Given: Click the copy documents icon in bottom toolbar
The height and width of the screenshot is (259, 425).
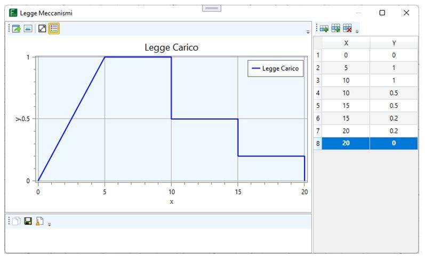Looking at the screenshot, I should (16, 221).
